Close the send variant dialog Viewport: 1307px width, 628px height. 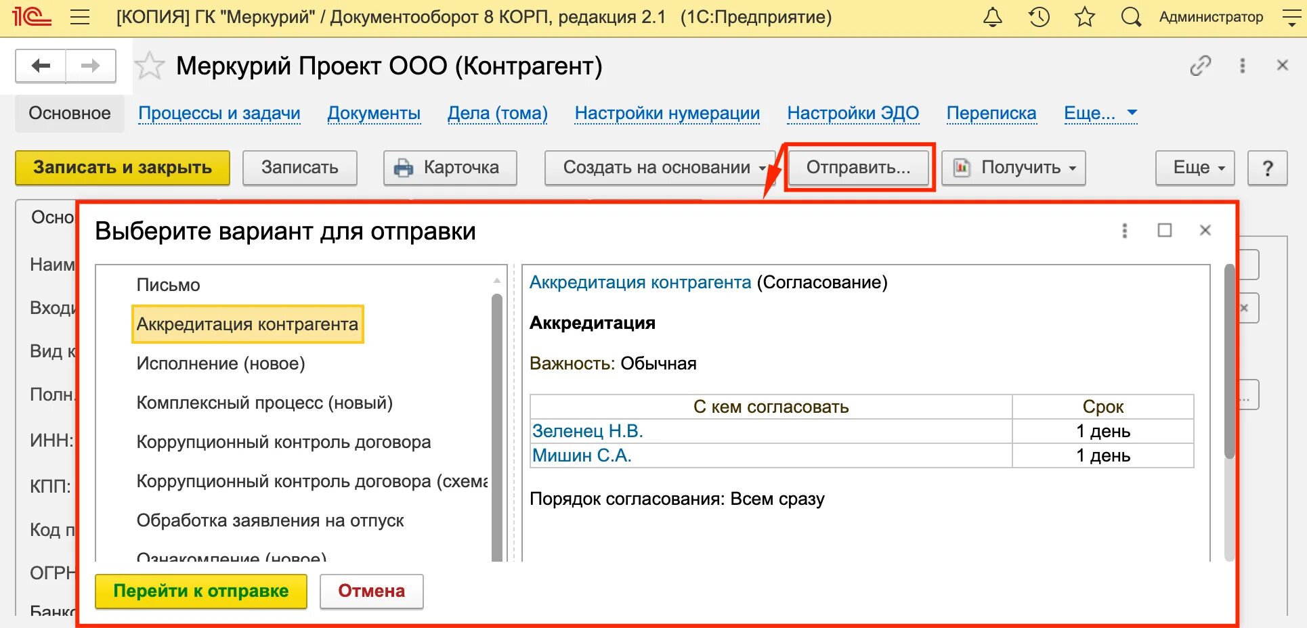[x=1205, y=231]
